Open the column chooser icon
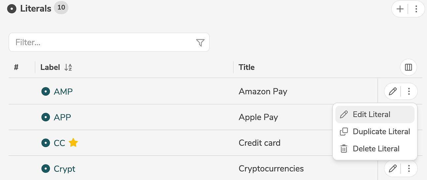The height and width of the screenshot is (180, 427). [x=408, y=68]
